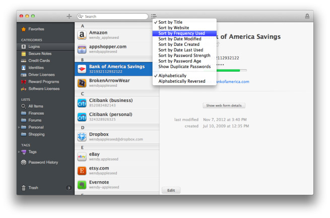330x218 pixels.
Task: Select Alphabetically order option
Action: [x=184, y=76]
